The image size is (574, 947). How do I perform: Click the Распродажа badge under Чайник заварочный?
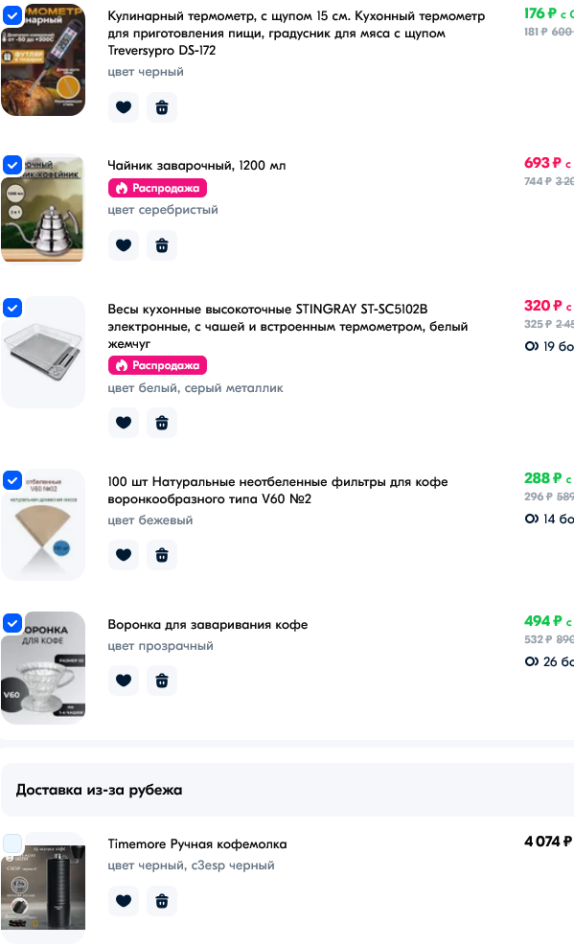pos(157,188)
